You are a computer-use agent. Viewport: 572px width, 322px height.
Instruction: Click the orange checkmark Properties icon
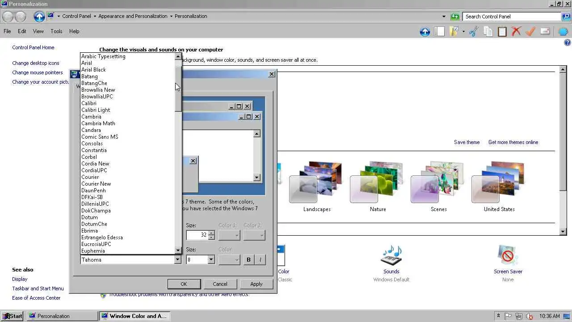pos(530,31)
